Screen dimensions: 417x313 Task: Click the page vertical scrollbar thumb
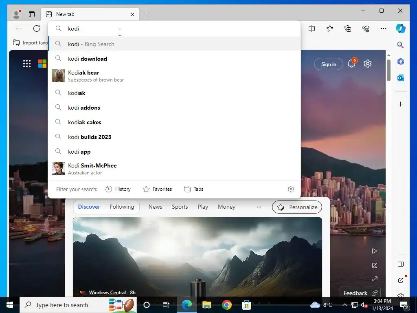[388, 70]
